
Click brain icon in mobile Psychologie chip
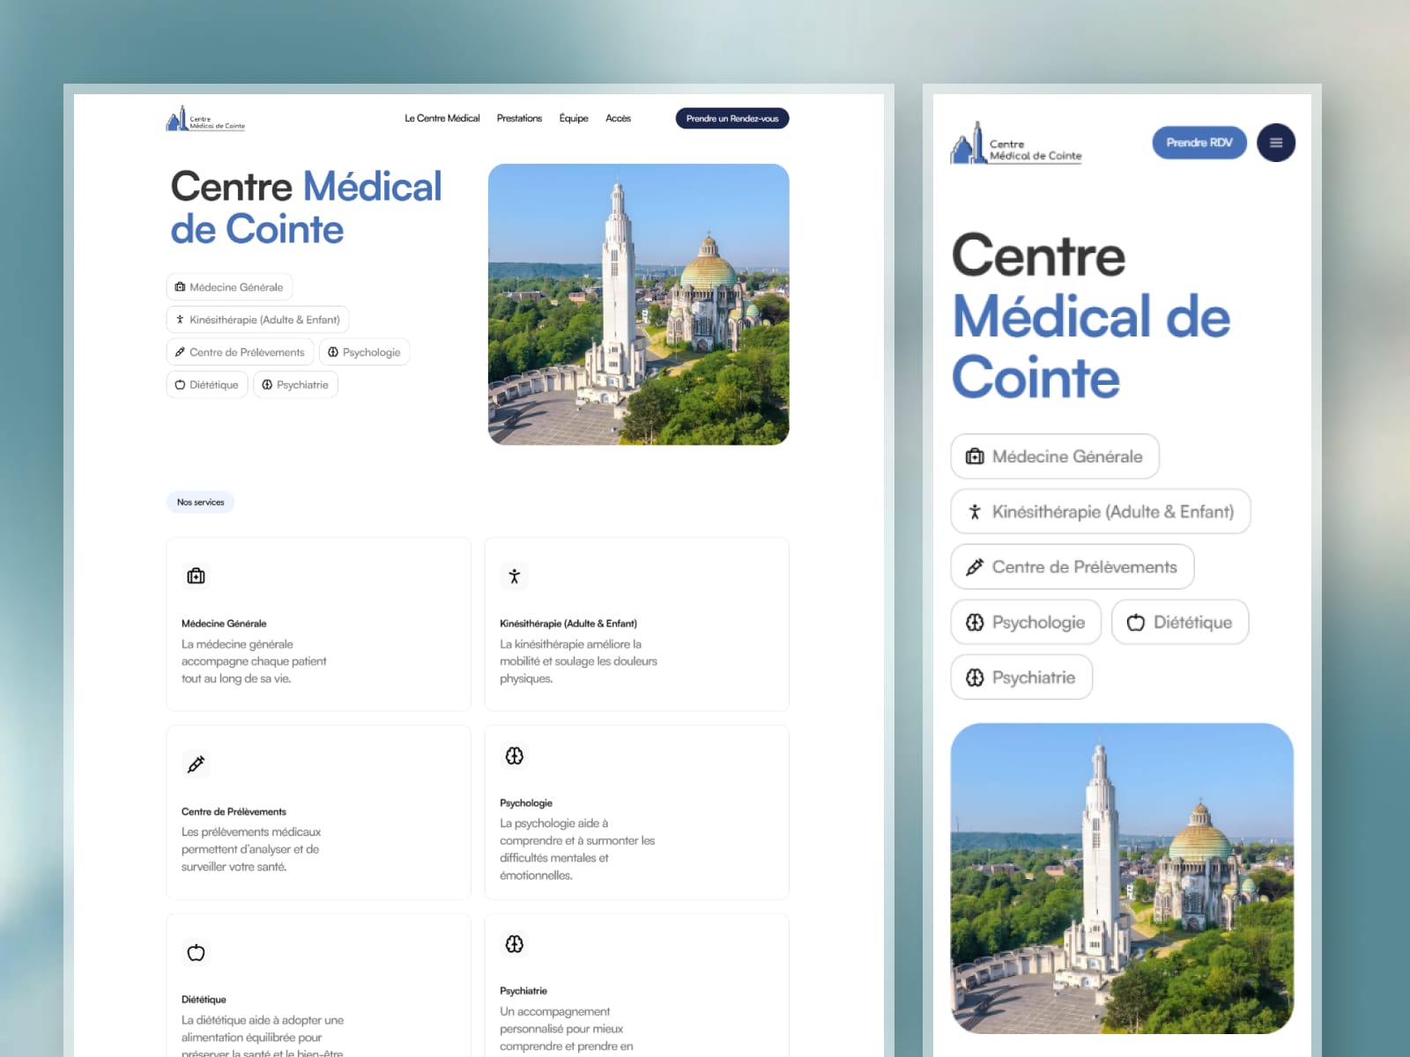(x=975, y=622)
